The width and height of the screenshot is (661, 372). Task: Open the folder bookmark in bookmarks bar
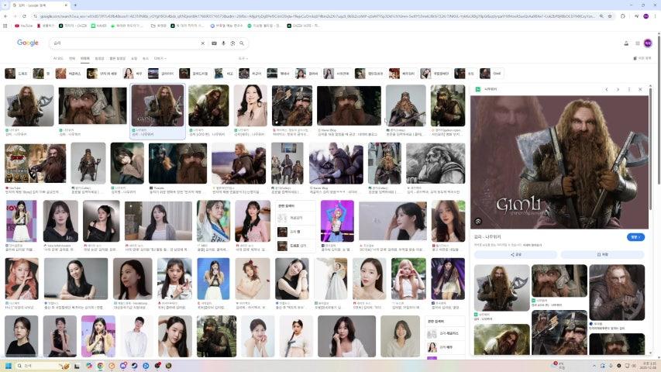[159, 26]
